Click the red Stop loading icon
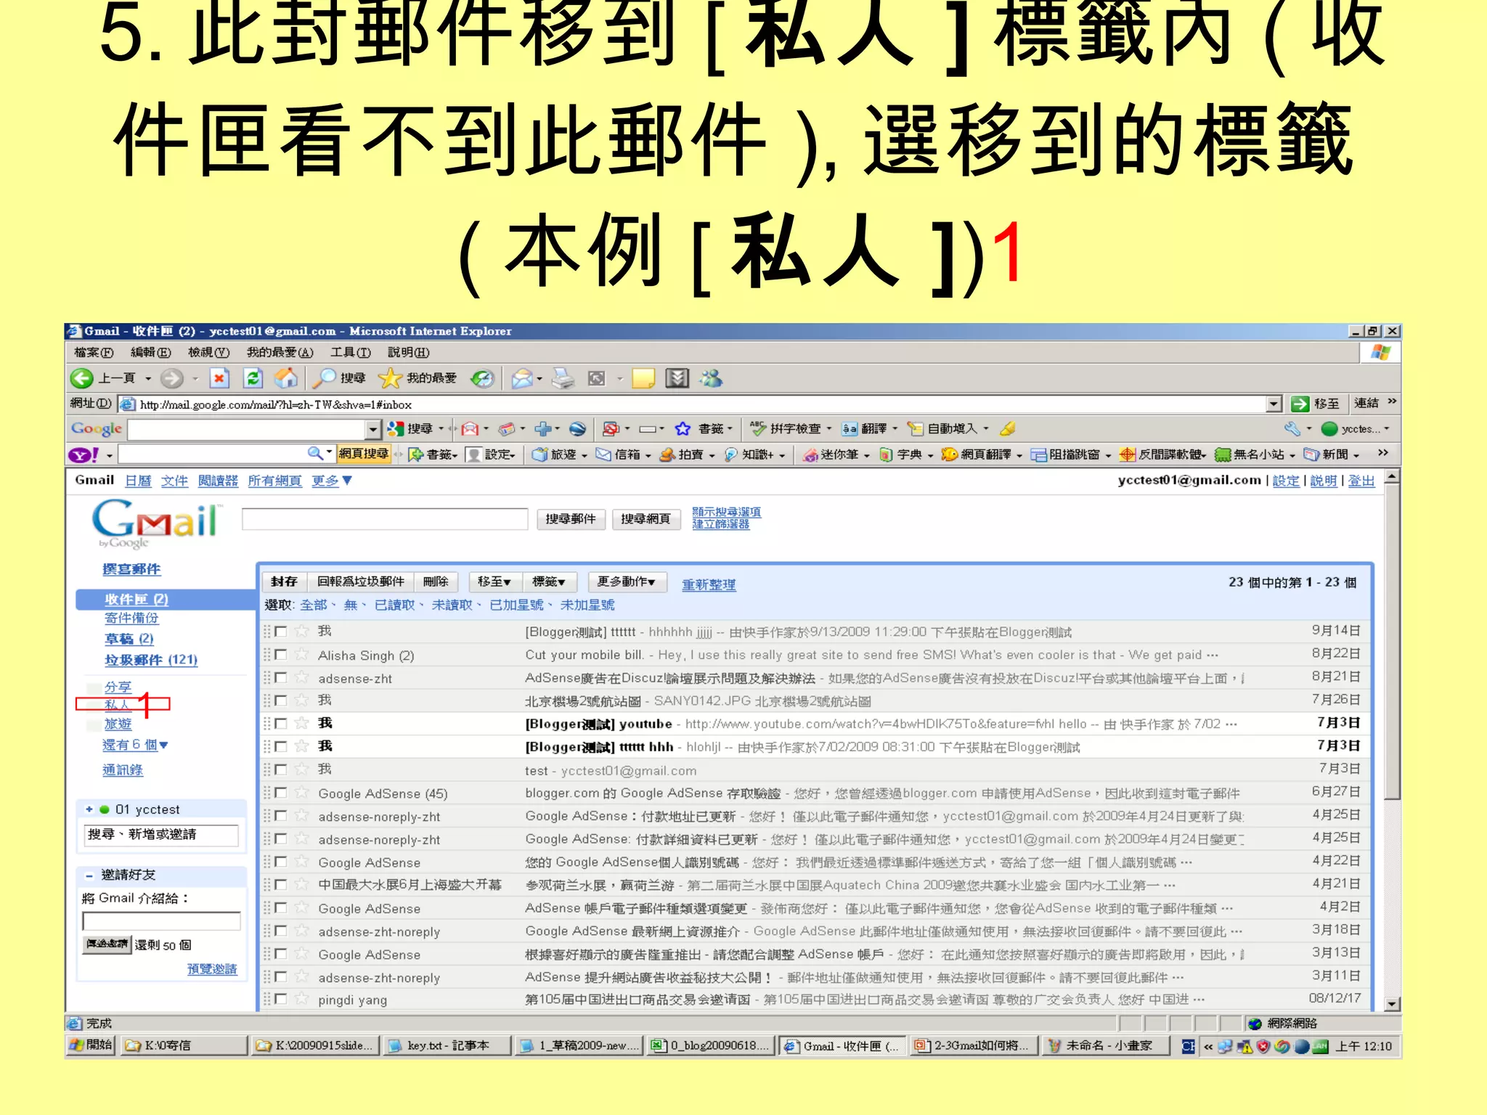 219,378
